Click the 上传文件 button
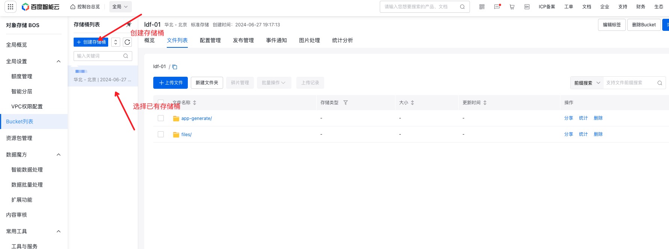The height and width of the screenshot is (249, 669). (x=171, y=83)
